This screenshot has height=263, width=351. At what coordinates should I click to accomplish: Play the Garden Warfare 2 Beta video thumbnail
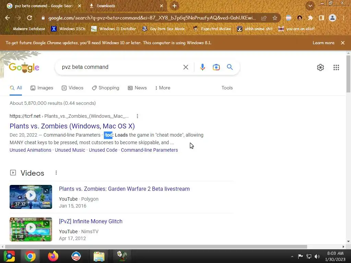point(31,197)
